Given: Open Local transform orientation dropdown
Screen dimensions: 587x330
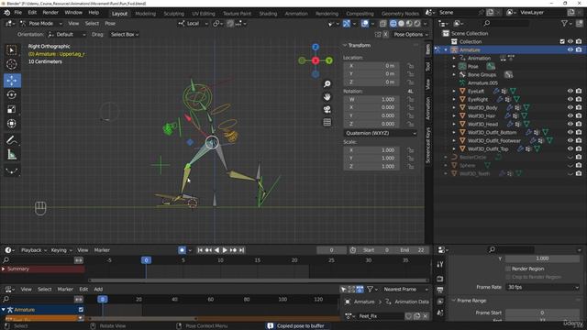Looking at the screenshot, I should click(x=194, y=24).
